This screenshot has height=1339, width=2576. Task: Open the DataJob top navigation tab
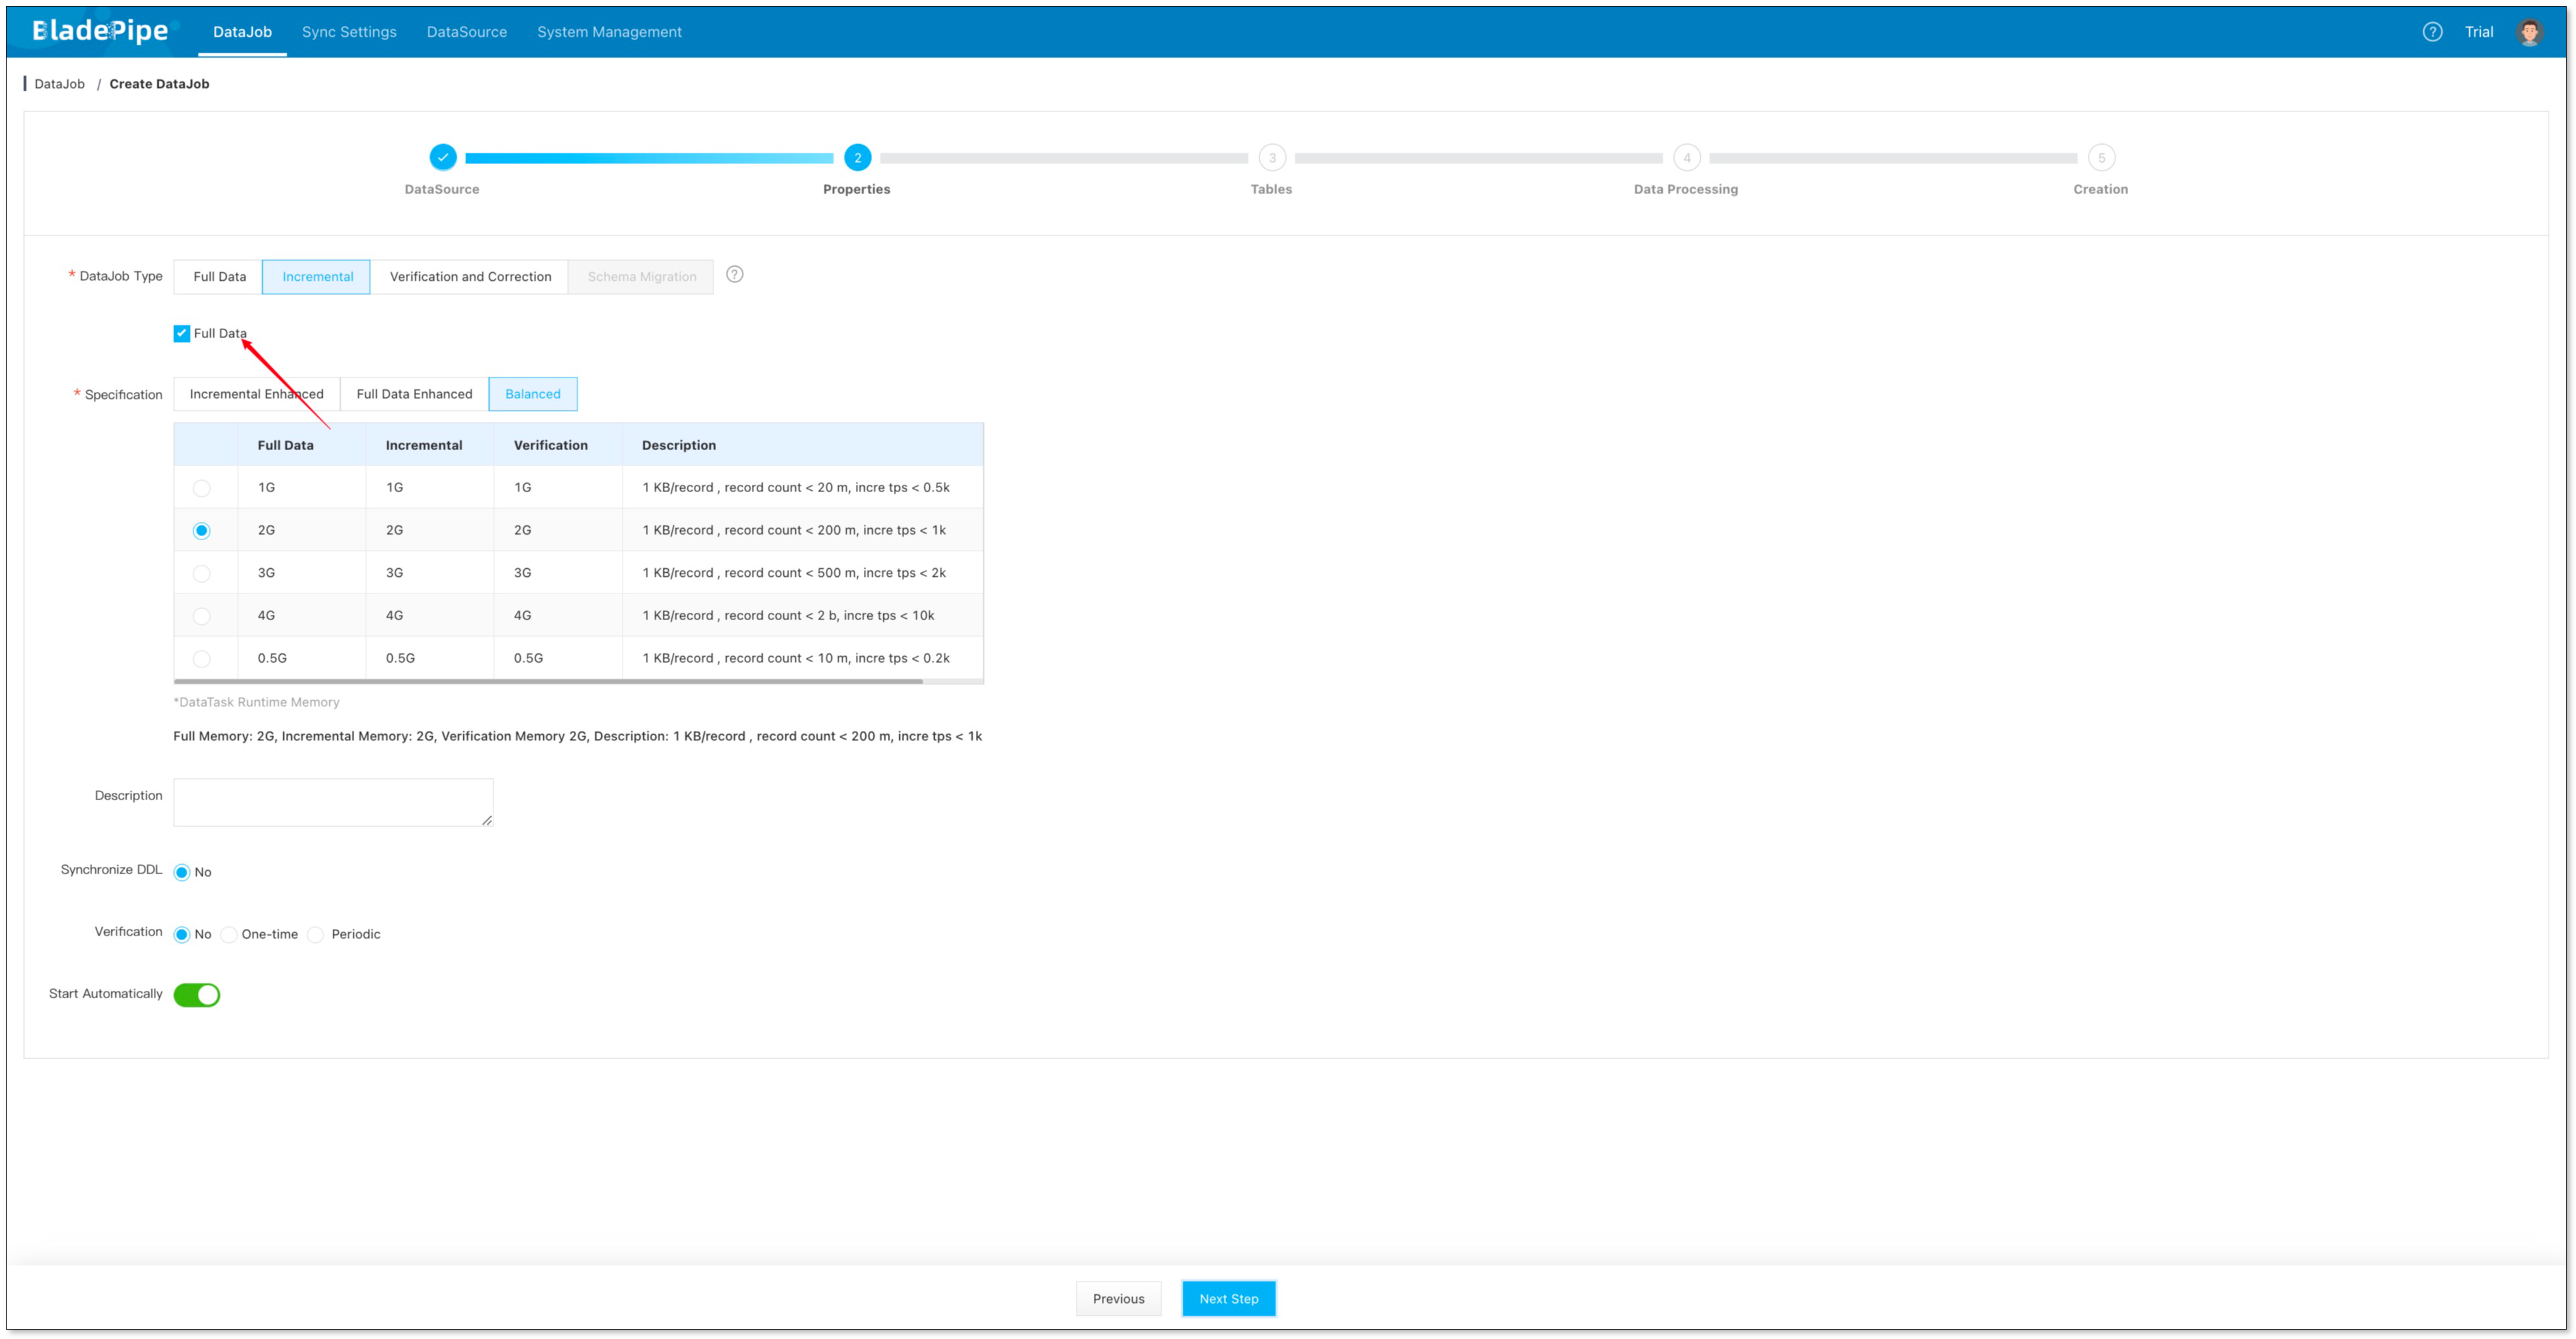tap(242, 32)
